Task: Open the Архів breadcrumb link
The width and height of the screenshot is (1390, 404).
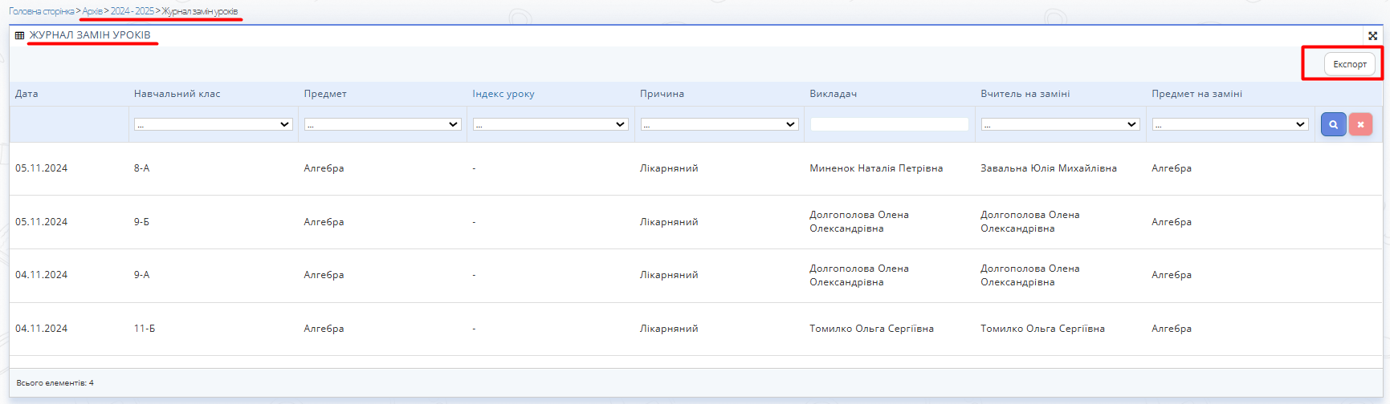Action: [92, 11]
